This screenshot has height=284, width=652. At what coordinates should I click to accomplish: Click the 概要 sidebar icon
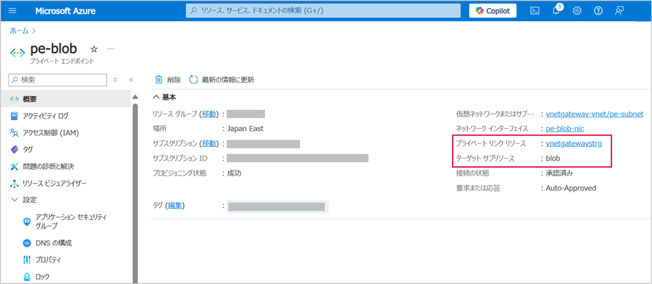(15, 99)
